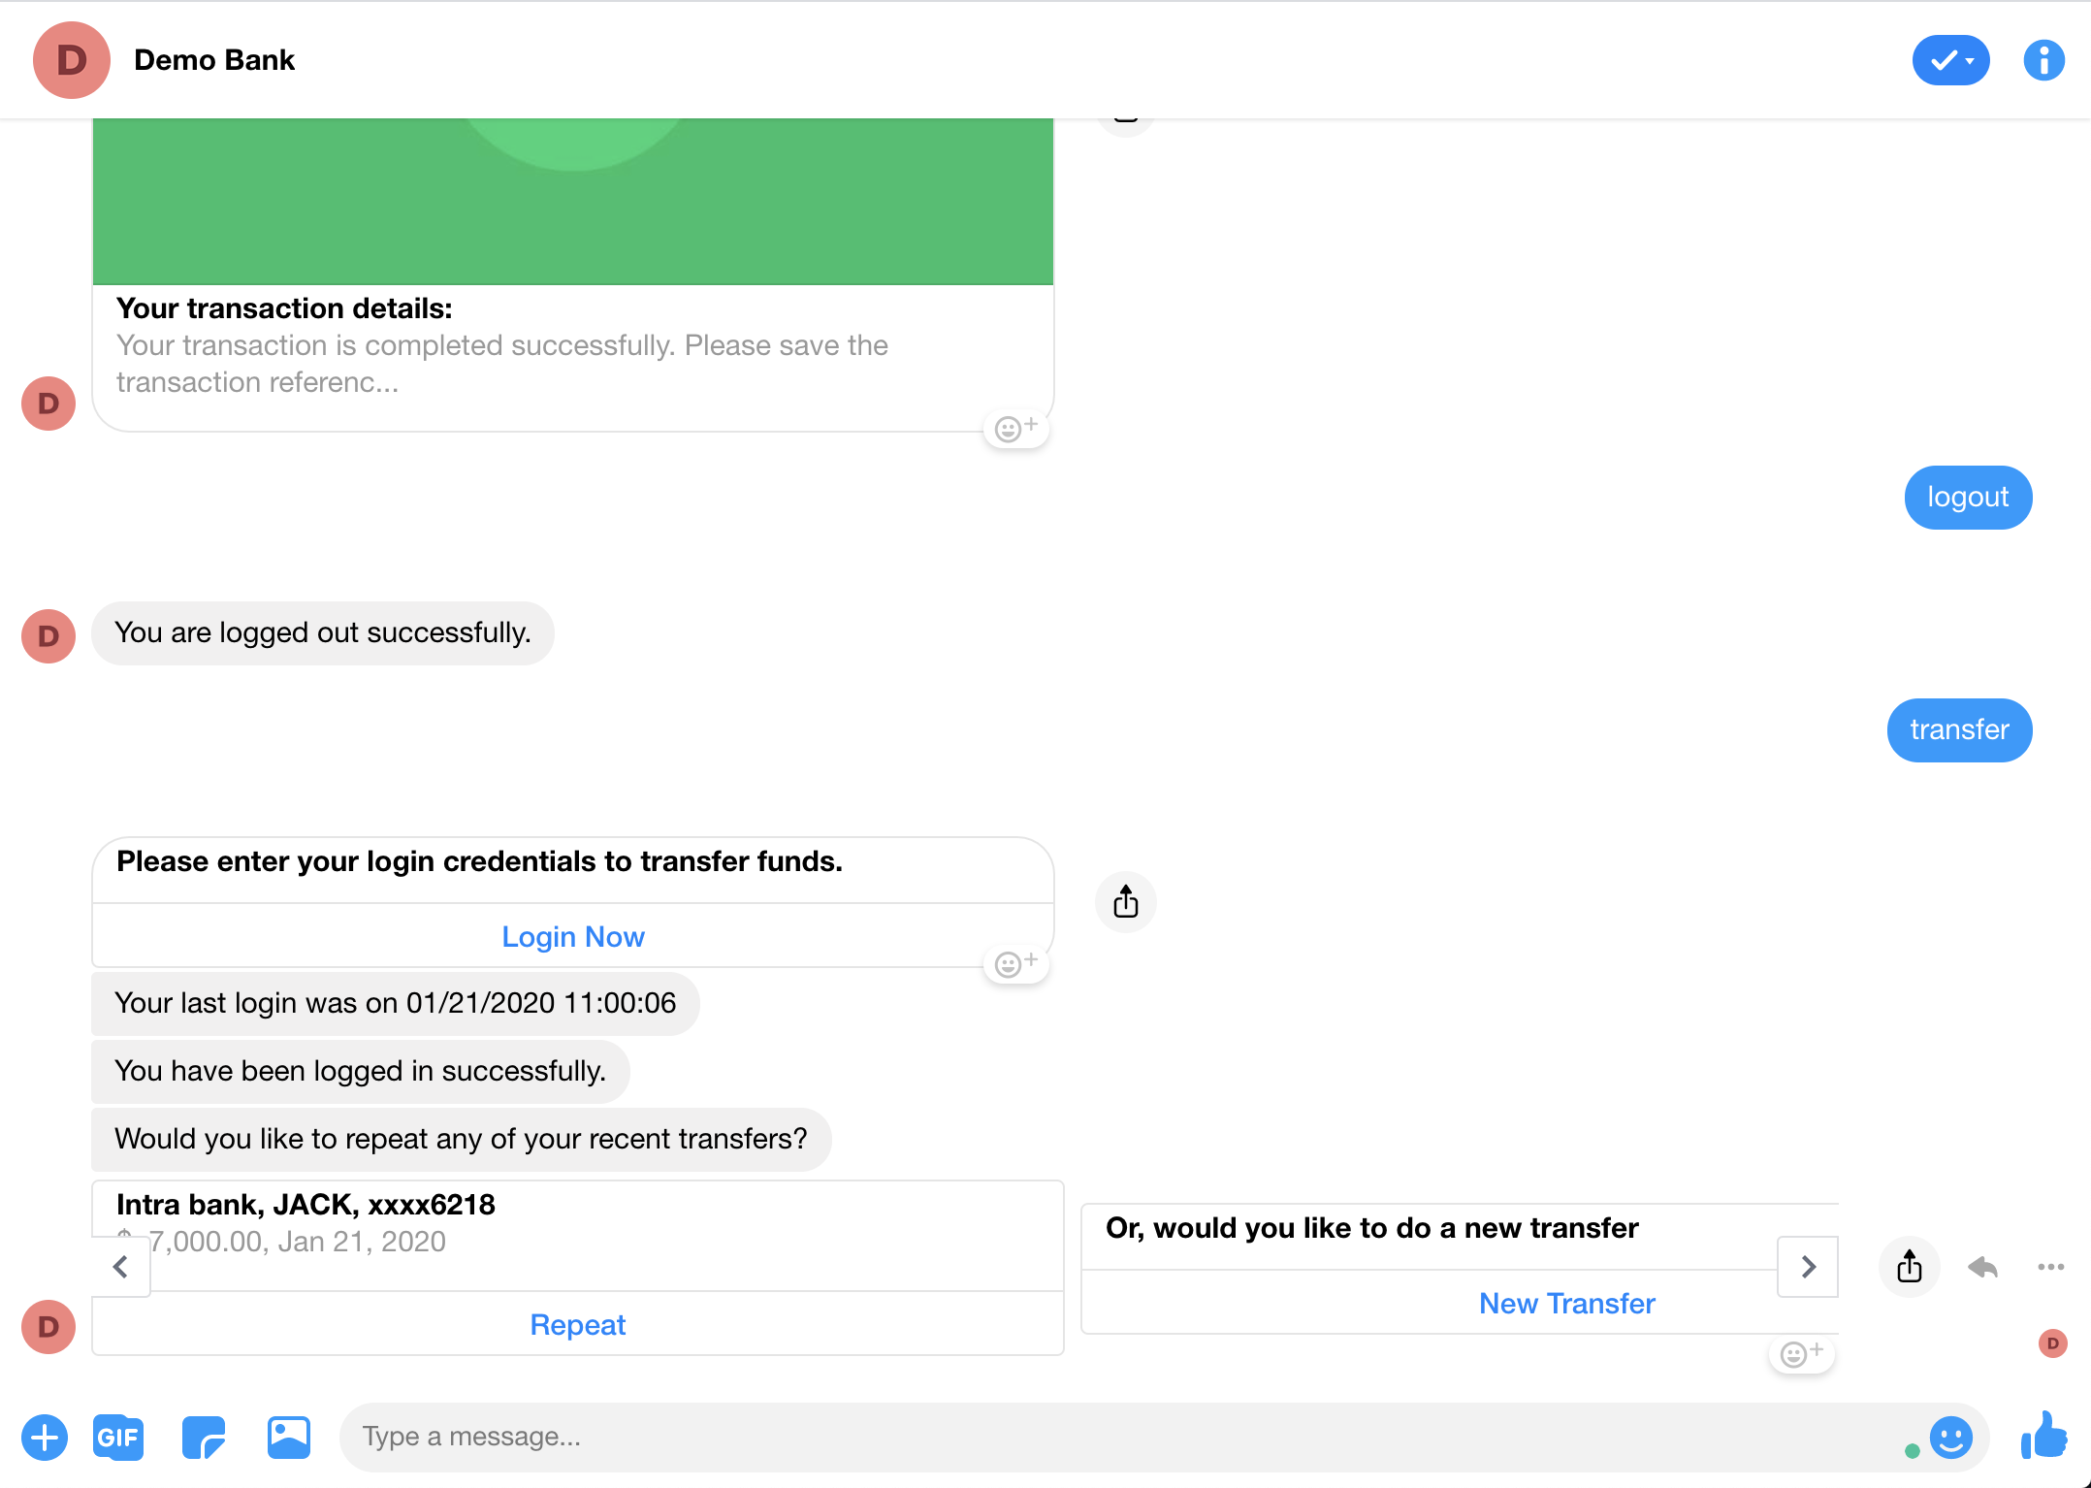Open more options for carousel message

pyautogui.click(x=2051, y=1267)
